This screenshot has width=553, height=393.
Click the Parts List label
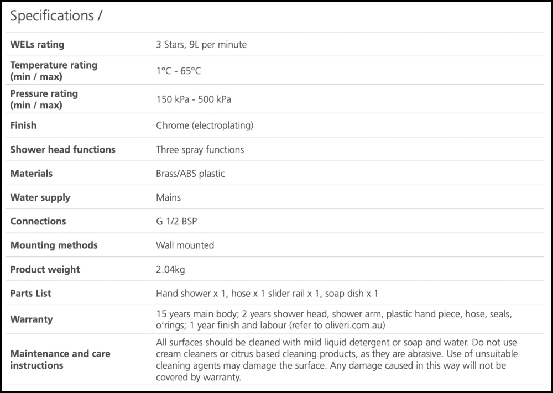[x=31, y=293]
